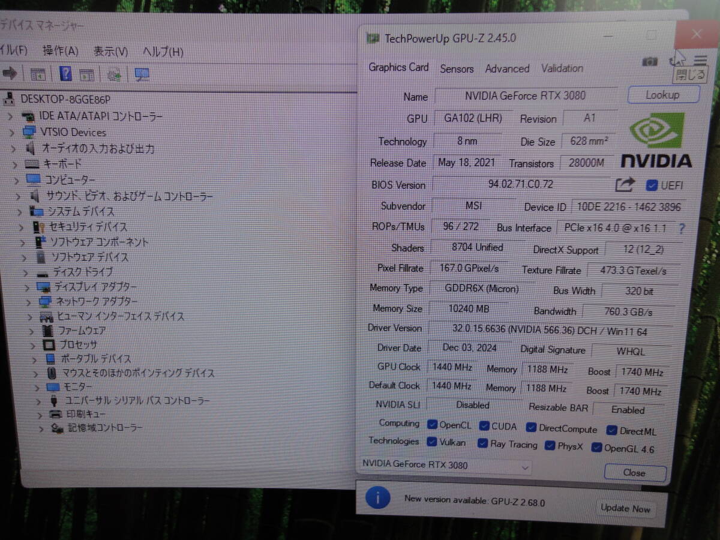
Task: Open the GPU-Z hamburger menu icon
Action: (x=700, y=61)
